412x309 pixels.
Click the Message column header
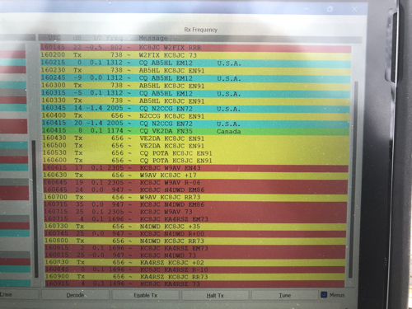coord(153,38)
